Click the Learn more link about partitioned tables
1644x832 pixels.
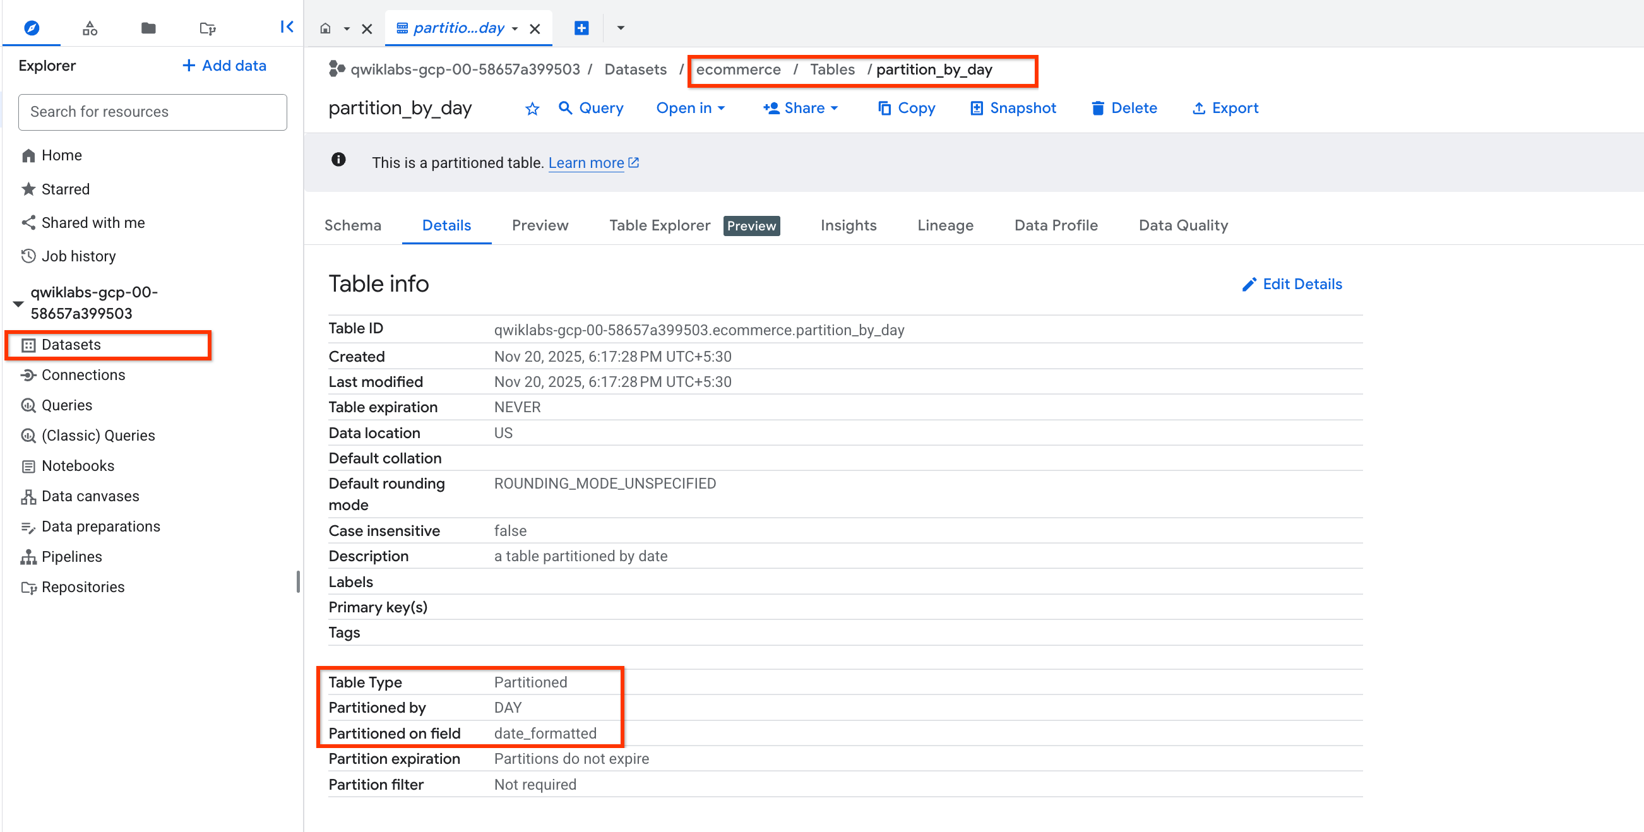click(x=586, y=163)
